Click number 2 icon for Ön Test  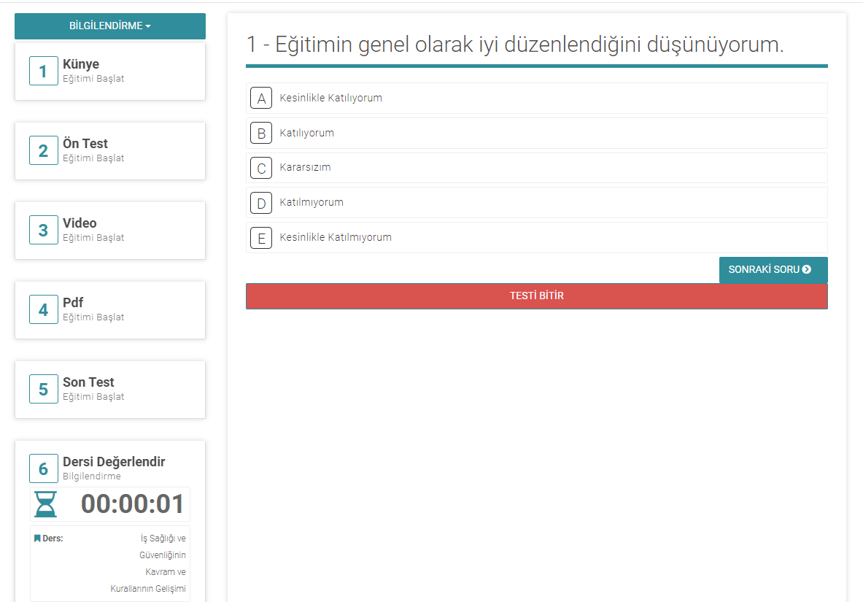point(43,151)
